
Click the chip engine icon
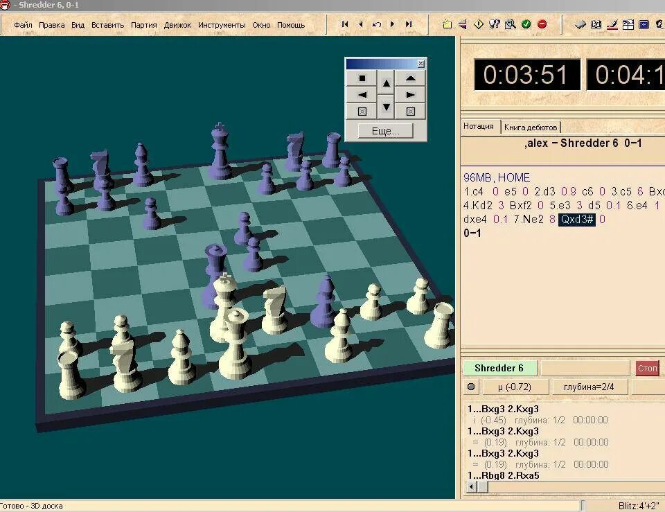[x=580, y=24]
